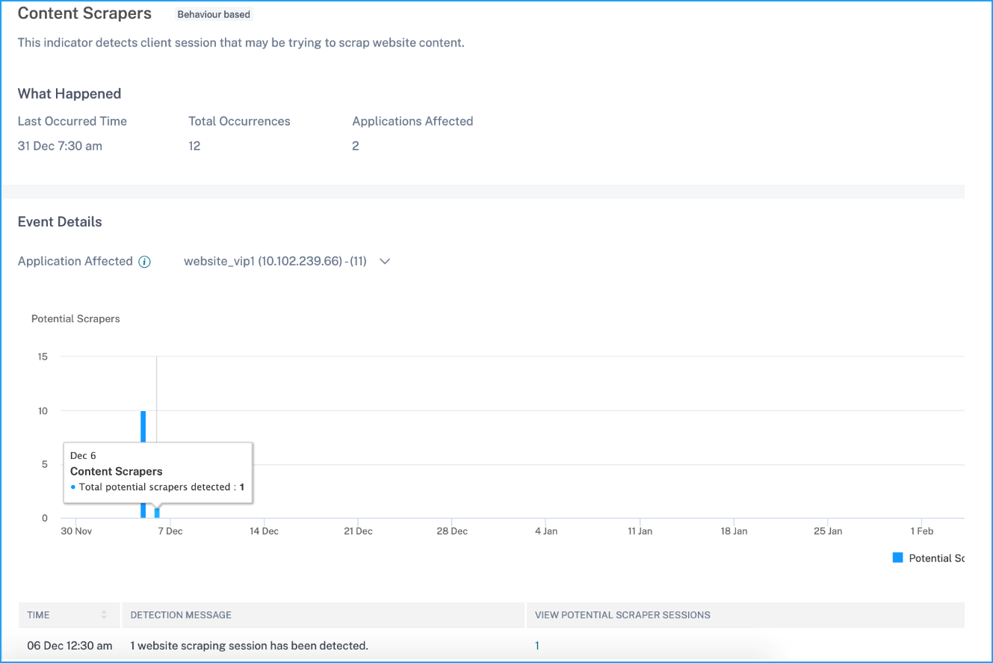This screenshot has width=993, height=663.
Task: Click the Event Details section heading
Action: point(60,222)
